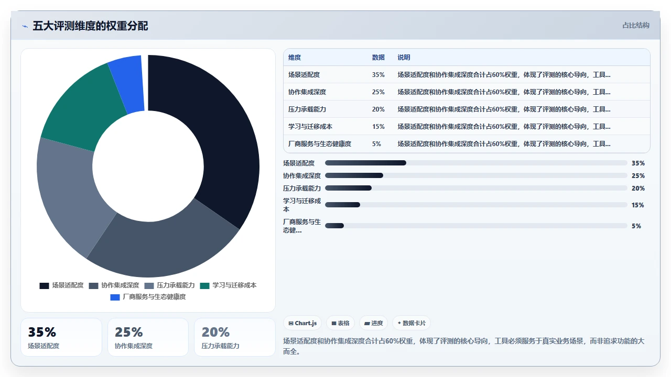This screenshot has width=671, height=377.
Task: Click the 维度 table column header
Action: pos(295,58)
